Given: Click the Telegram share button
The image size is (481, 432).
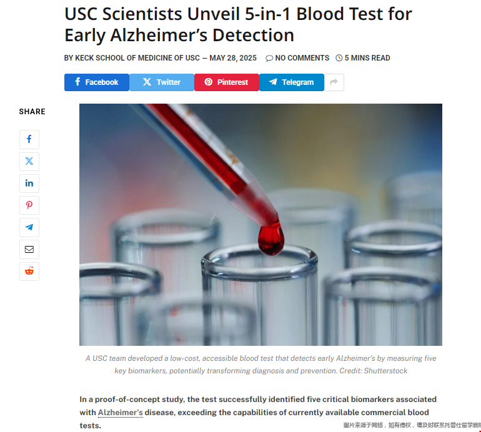Looking at the screenshot, I should point(292,82).
